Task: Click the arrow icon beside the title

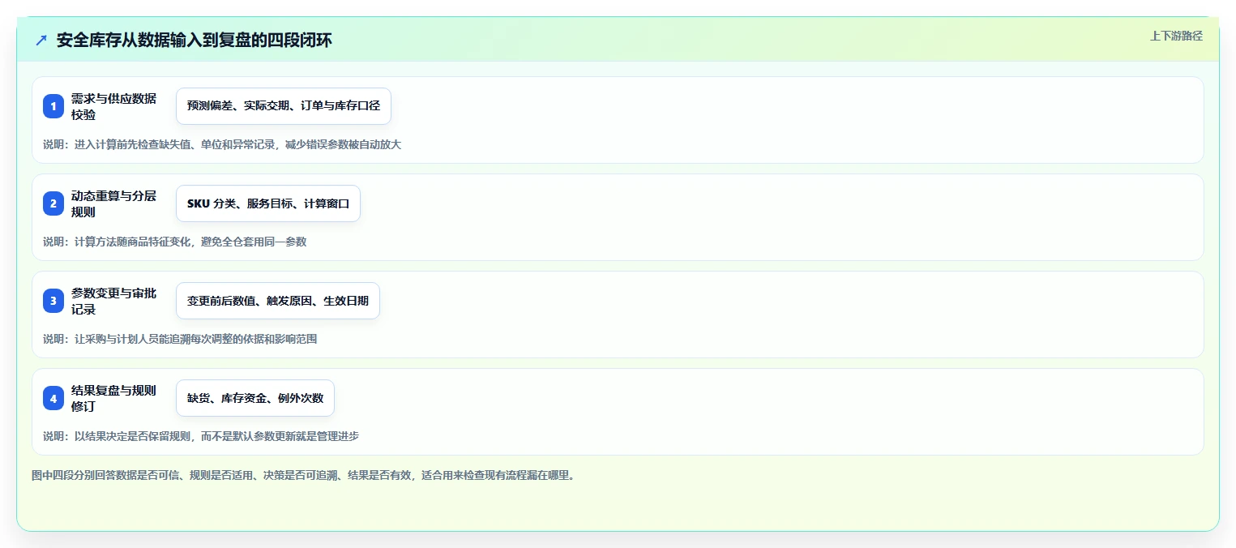Action: 41,41
